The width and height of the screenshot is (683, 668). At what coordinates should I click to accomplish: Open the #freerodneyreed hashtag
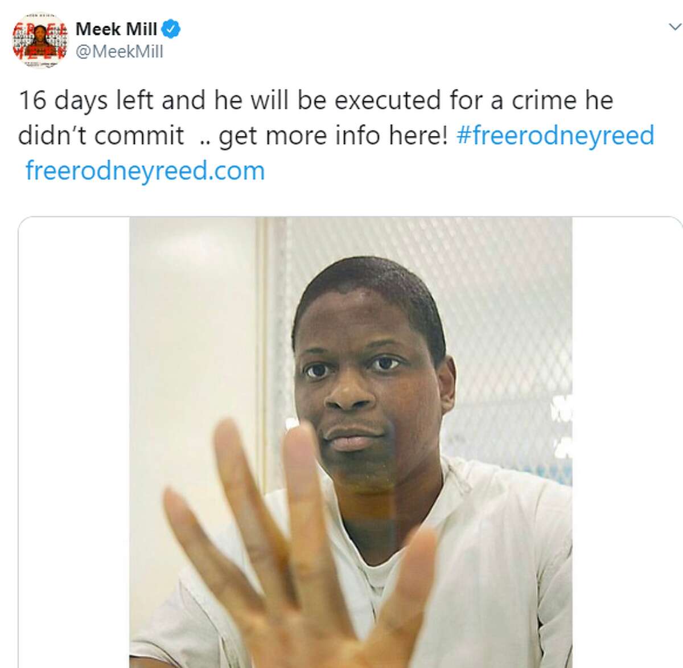click(556, 136)
